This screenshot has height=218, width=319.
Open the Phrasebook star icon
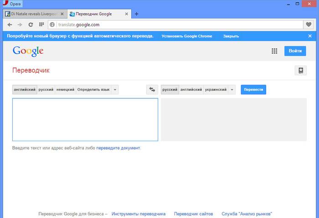coord(300,71)
